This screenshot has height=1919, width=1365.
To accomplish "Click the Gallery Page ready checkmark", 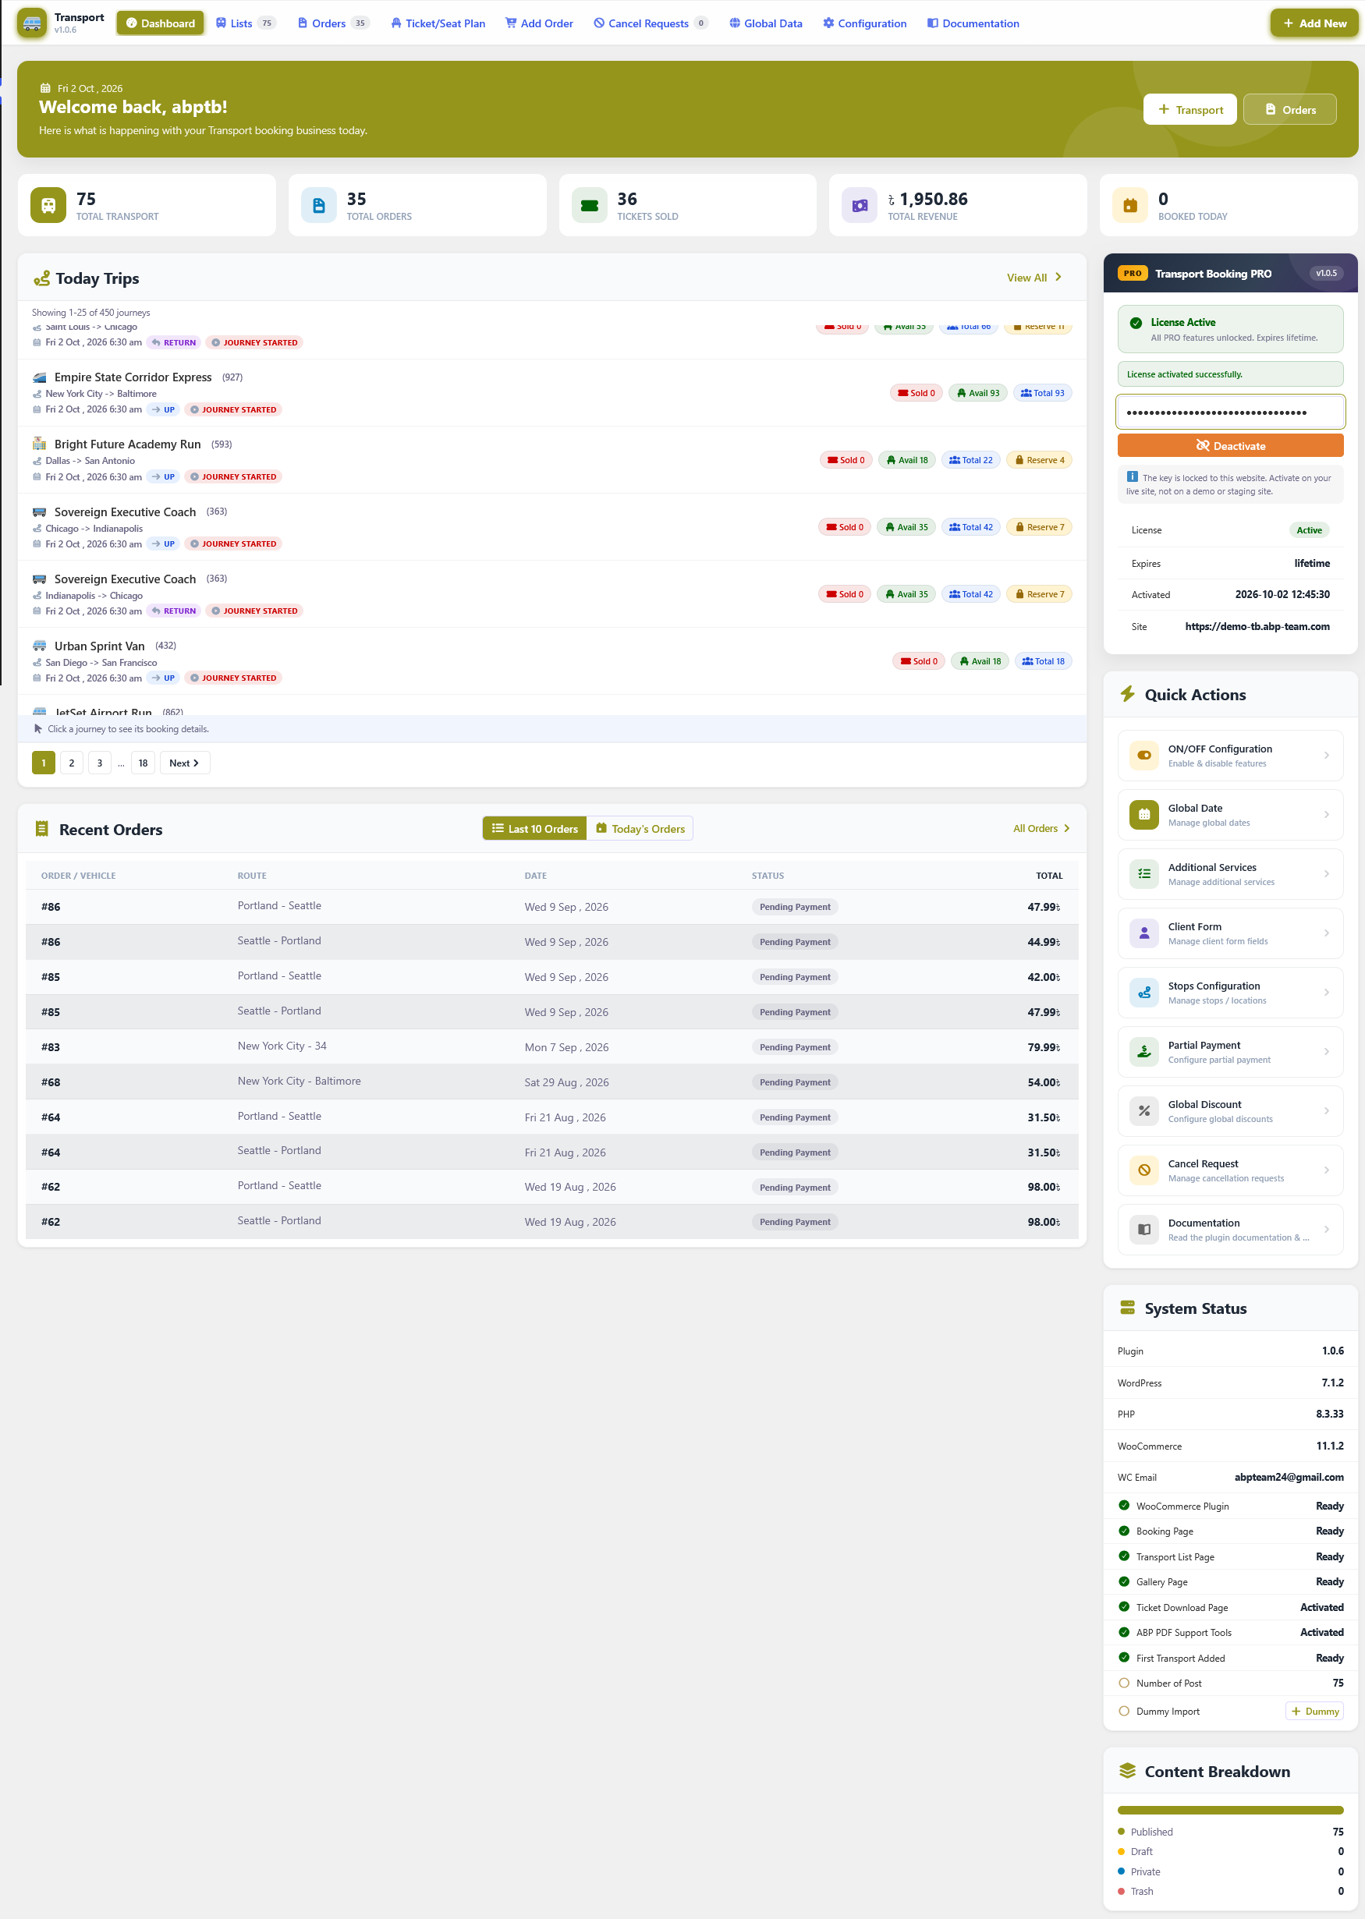I will coord(1124,1581).
